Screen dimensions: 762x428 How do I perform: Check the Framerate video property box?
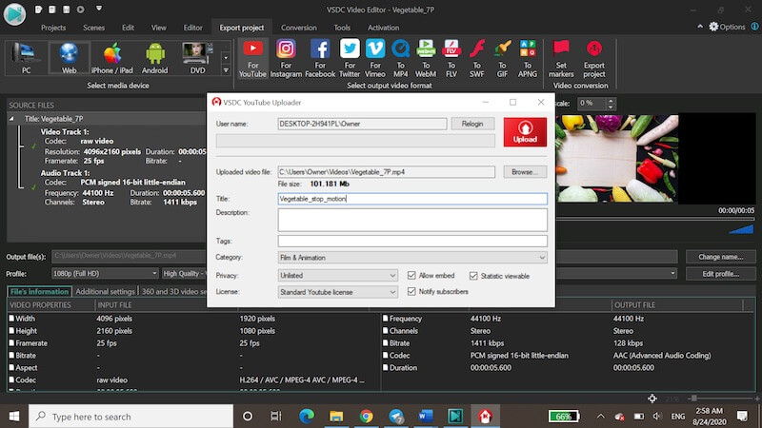click(x=11, y=342)
